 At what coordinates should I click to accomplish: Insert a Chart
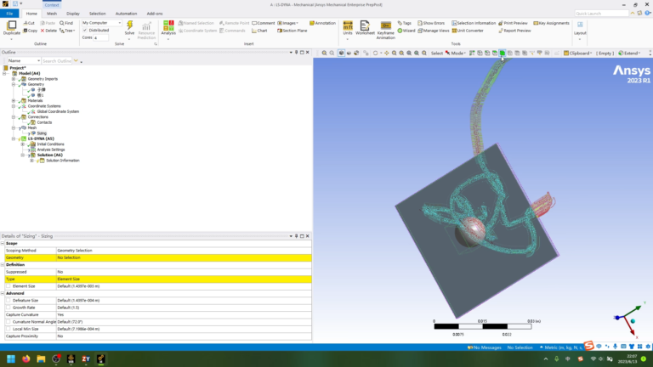click(259, 31)
